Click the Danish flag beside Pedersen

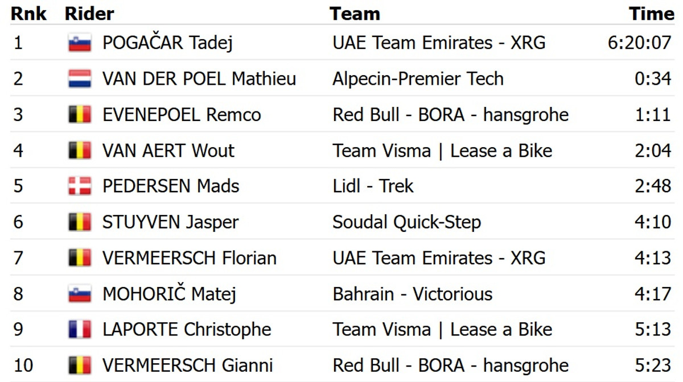pos(80,186)
